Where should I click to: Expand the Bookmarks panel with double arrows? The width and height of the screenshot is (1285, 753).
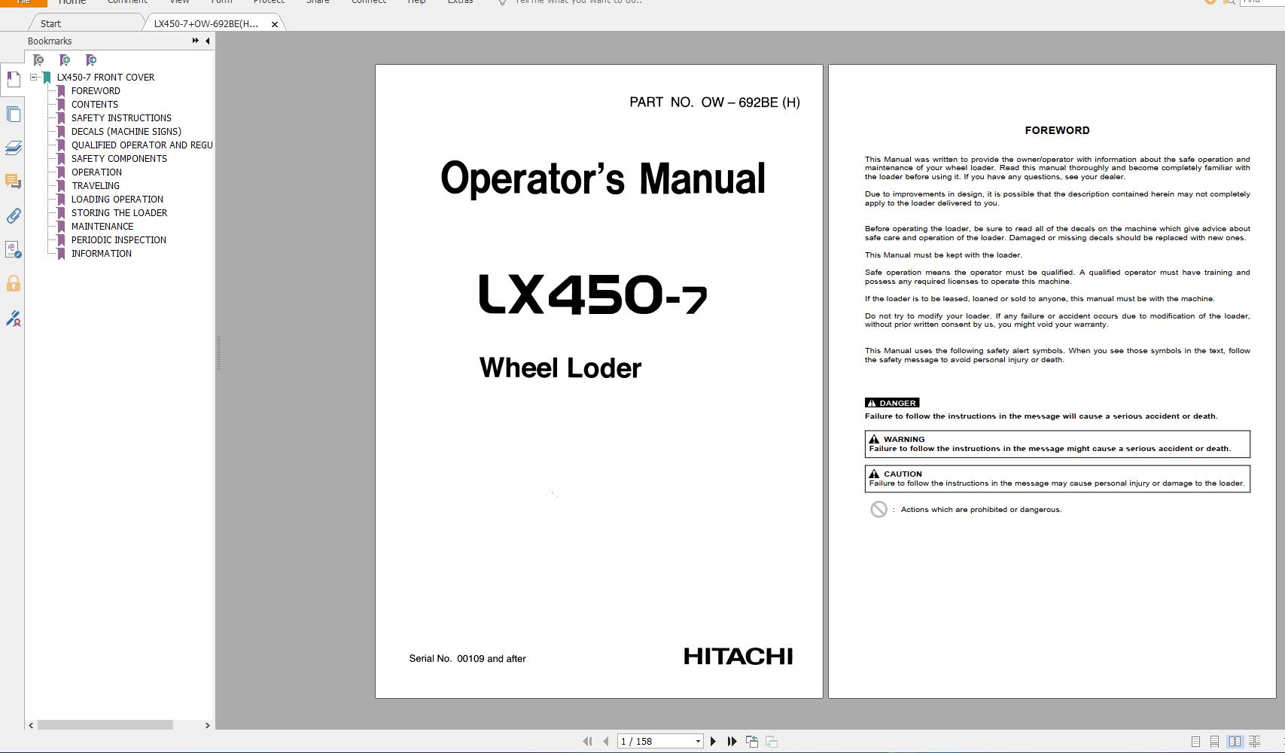click(x=196, y=41)
